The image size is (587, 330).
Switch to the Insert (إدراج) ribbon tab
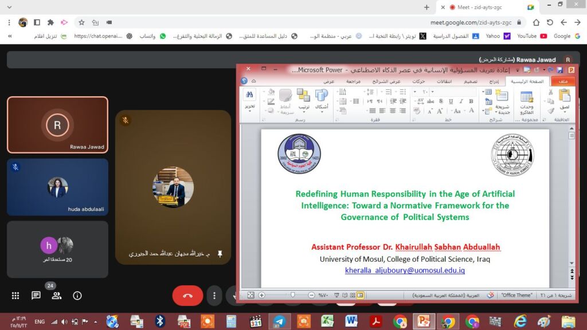[x=494, y=81]
